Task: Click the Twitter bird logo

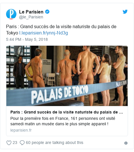Action: point(125,12)
